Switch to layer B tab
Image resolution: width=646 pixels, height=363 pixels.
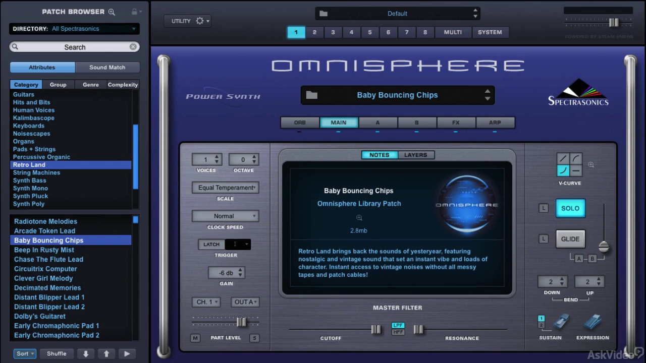point(417,123)
